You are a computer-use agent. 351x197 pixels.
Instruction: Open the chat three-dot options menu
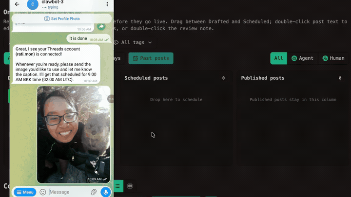tap(107, 4)
